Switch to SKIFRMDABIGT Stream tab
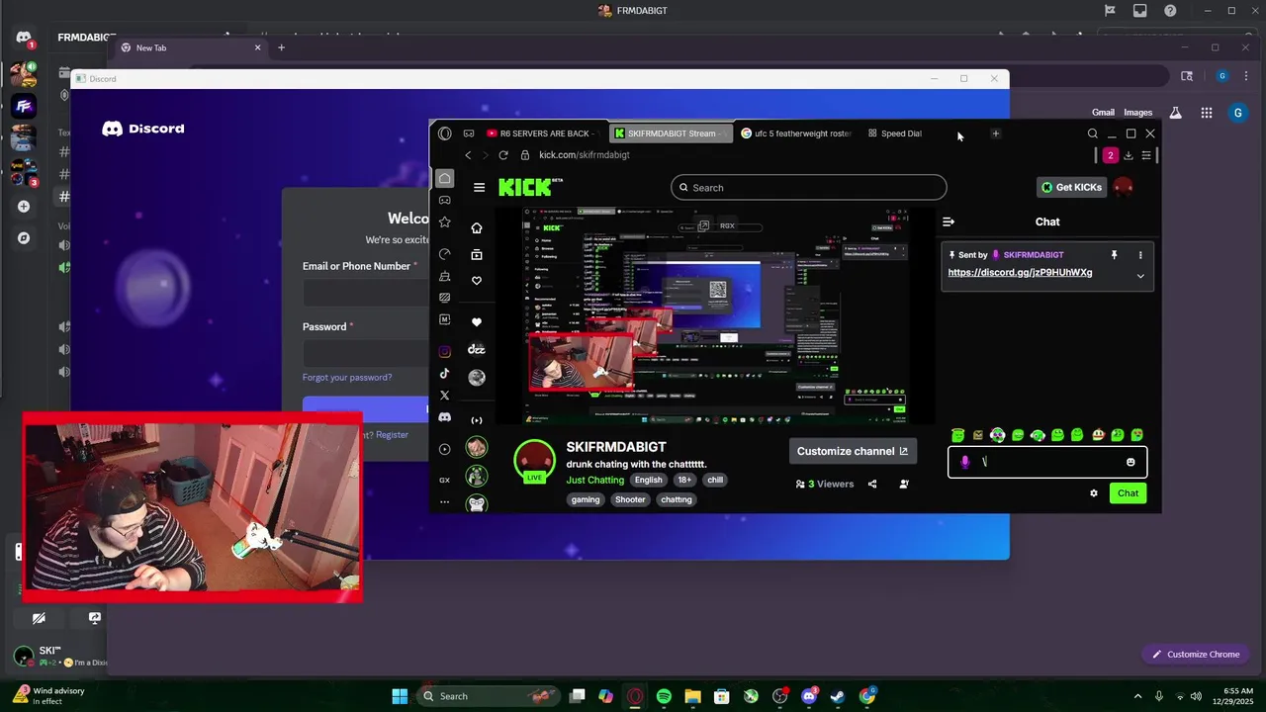 [x=670, y=133]
